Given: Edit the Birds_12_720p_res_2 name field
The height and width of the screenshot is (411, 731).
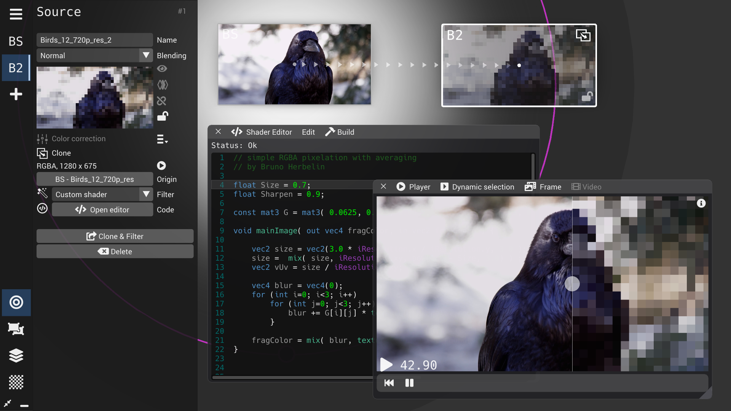Looking at the screenshot, I should (x=94, y=40).
